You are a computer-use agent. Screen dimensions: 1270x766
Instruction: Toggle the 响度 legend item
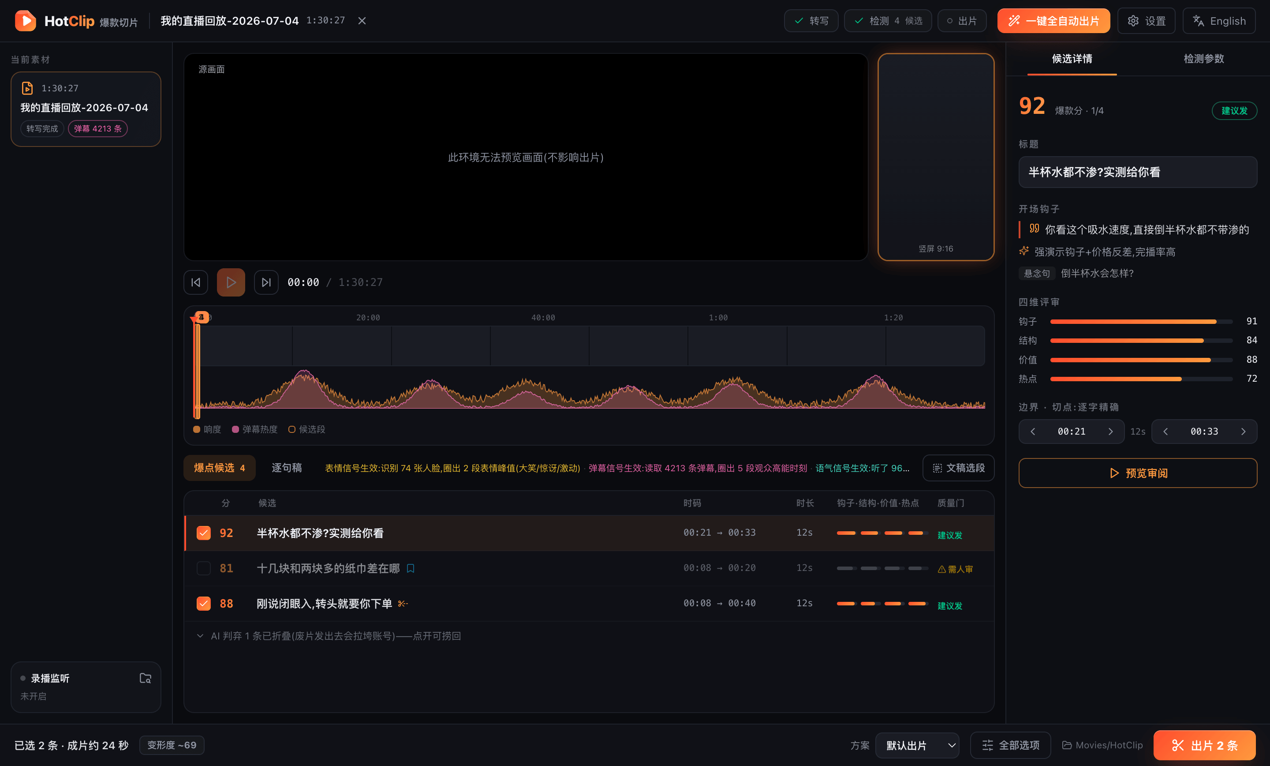(207, 429)
